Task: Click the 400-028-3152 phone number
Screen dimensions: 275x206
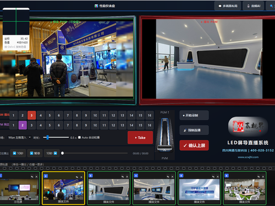Action: [x=262, y=150]
